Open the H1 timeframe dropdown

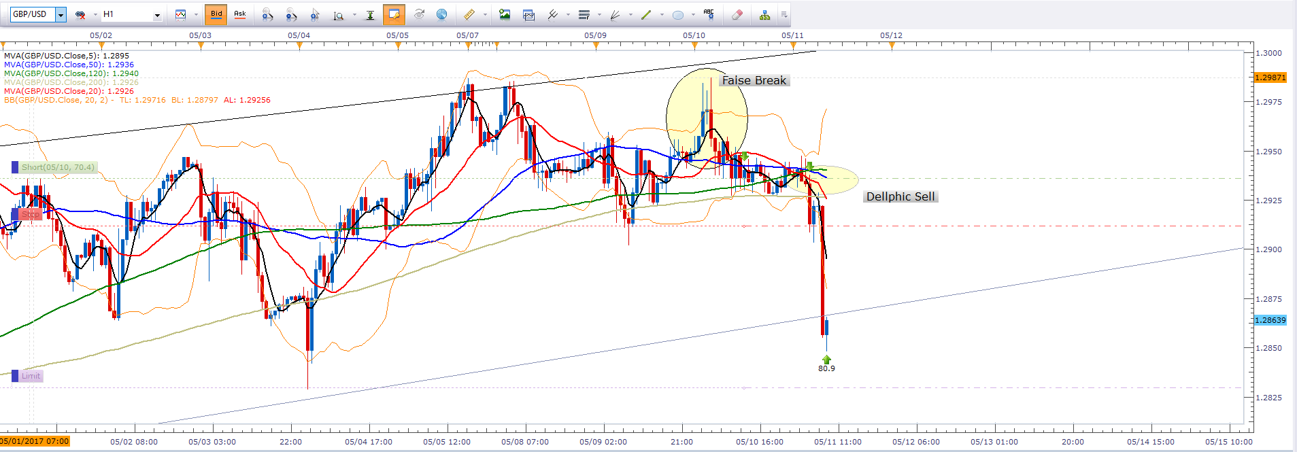point(157,14)
